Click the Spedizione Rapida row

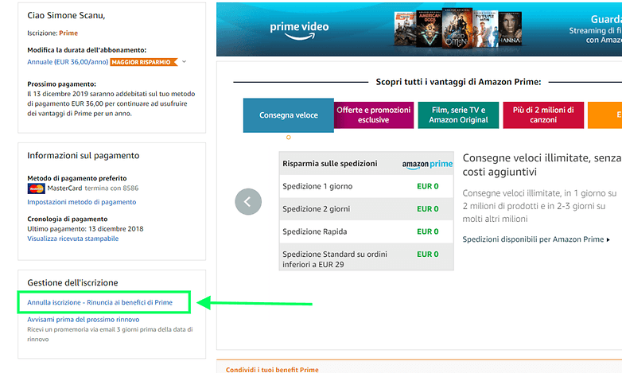366,231
